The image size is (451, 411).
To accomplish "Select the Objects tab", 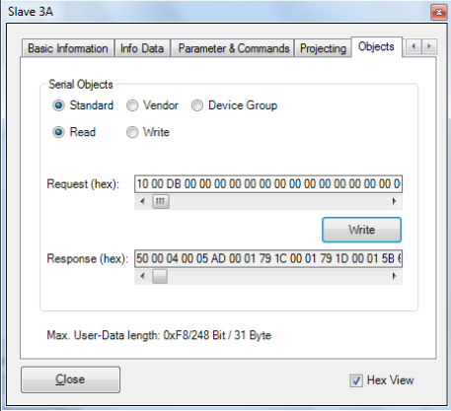I will click(x=376, y=46).
